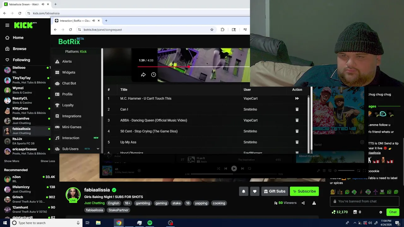The width and height of the screenshot is (404, 227).
Task: Click watch later clock on video
Action: click(153, 75)
